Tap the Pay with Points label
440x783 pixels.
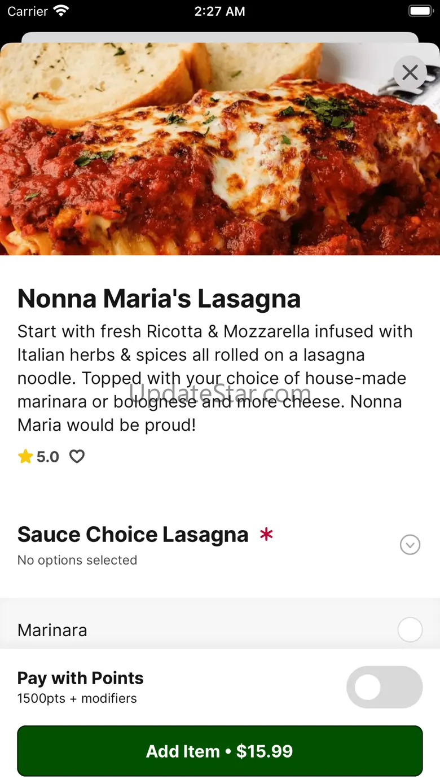[81, 678]
